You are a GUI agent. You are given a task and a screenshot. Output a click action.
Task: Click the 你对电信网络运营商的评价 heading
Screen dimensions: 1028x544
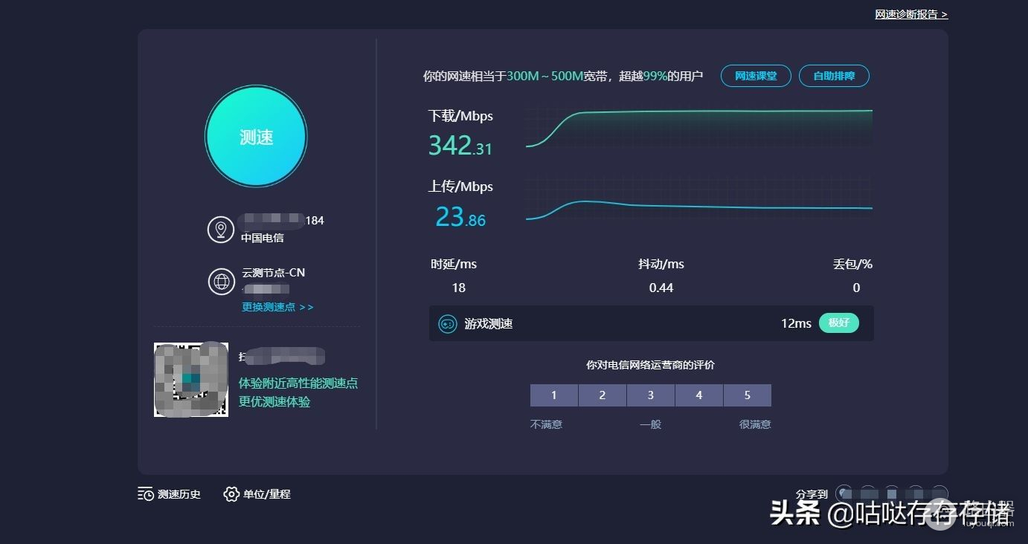(x=651, y=365)
